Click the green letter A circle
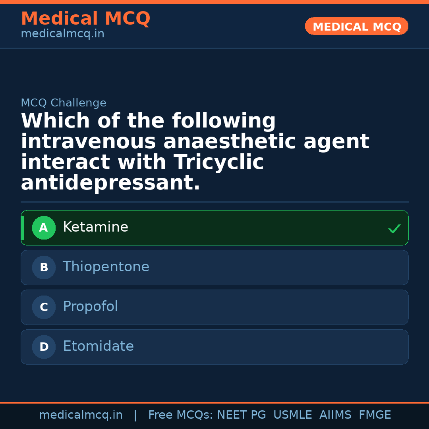Viewport: 429px width, 429px height. click(44, 228)
